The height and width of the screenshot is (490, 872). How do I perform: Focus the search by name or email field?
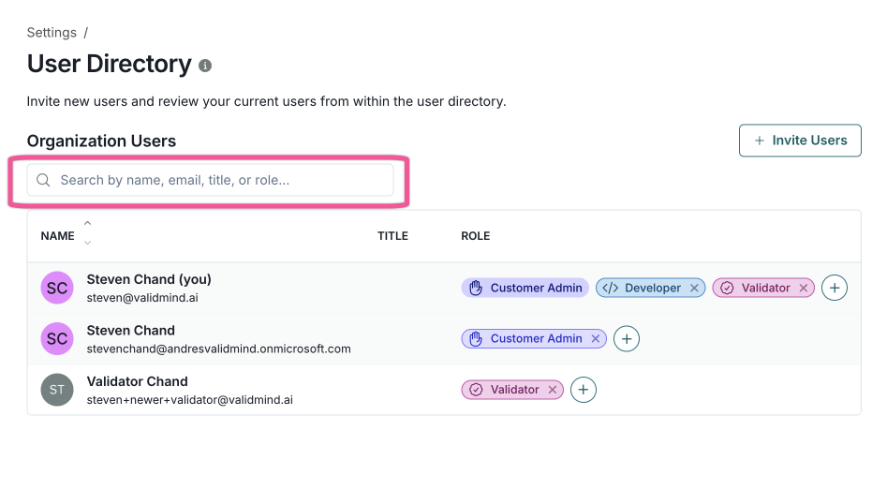tap(220, 180)
